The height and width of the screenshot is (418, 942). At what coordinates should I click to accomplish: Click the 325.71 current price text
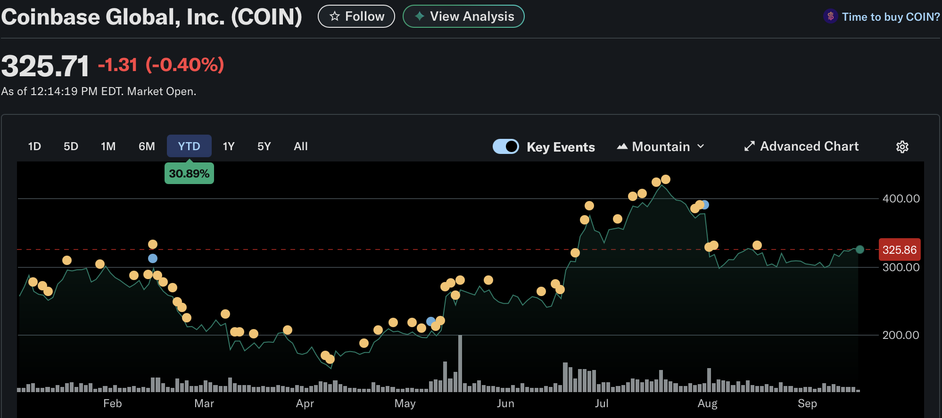tap(45, 66)
